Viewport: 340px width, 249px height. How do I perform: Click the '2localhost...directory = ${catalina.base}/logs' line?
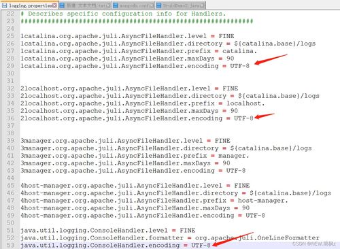coord(170,96)
